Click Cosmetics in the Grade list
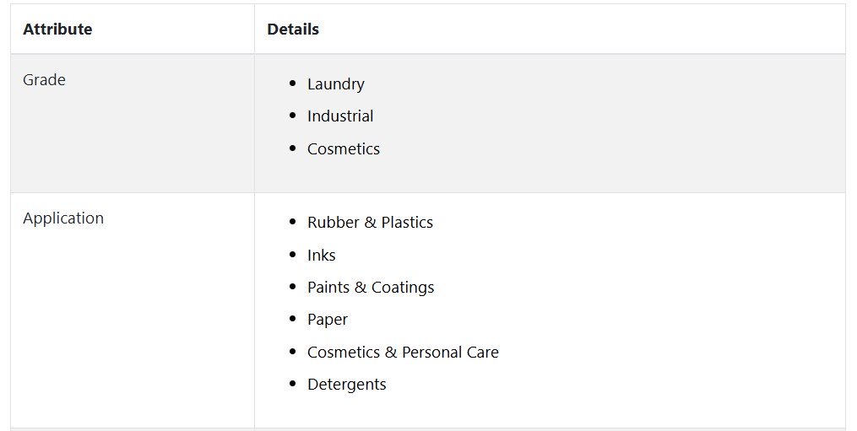This screenshot has width=857, height=431. [344, 149]
